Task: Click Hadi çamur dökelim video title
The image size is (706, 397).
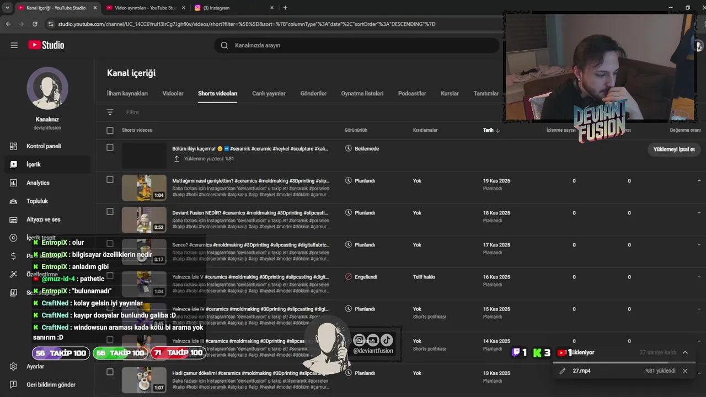Action: [x=251, y=373]
